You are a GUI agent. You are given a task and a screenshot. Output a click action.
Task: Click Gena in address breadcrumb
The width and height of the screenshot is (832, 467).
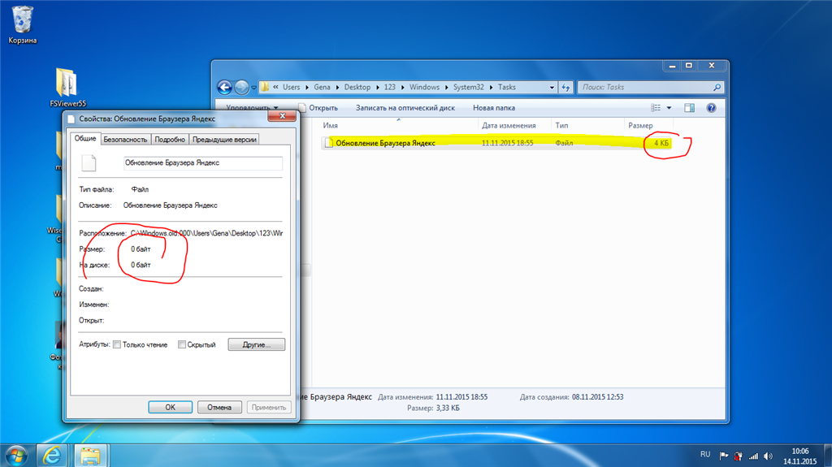tap(322, 87)
